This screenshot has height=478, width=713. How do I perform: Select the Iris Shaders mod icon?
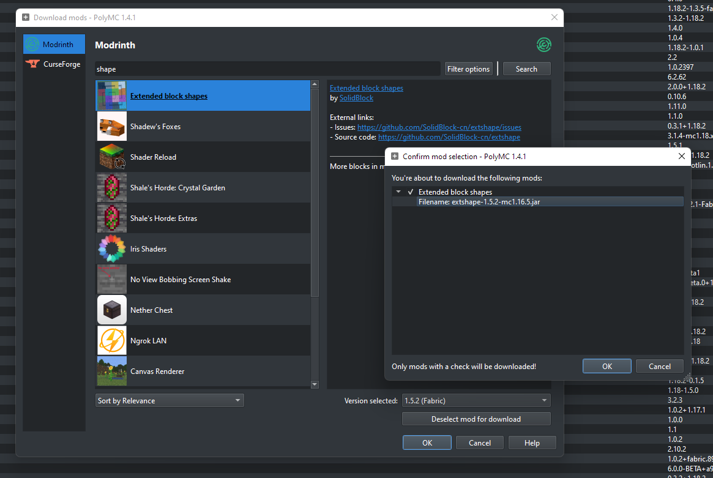coord(111,248)
